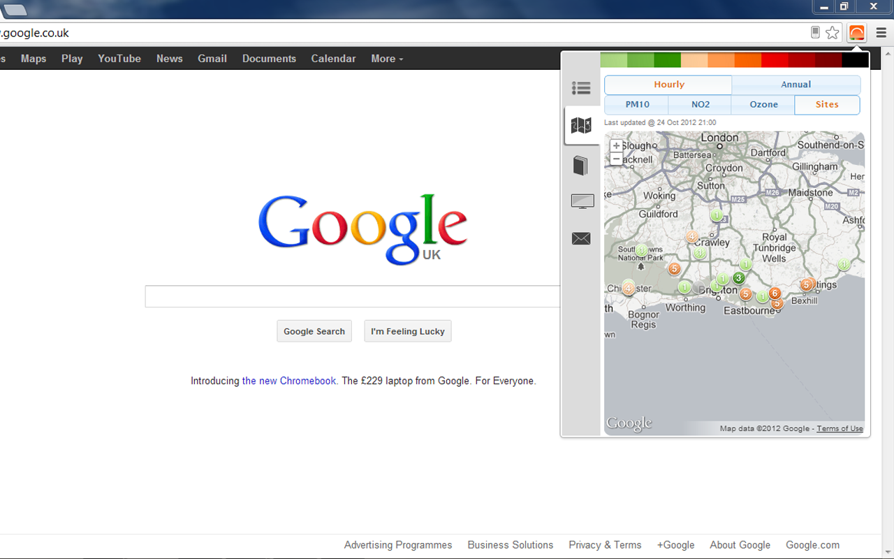This screenshot has width=894, height=559.
Task: Show the Ozone pollutant layer
Action: click(763, 105)
